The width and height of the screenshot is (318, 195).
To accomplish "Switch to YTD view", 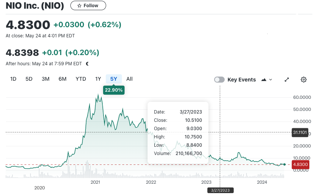I will pyautogui.click(x=81, y=79).
